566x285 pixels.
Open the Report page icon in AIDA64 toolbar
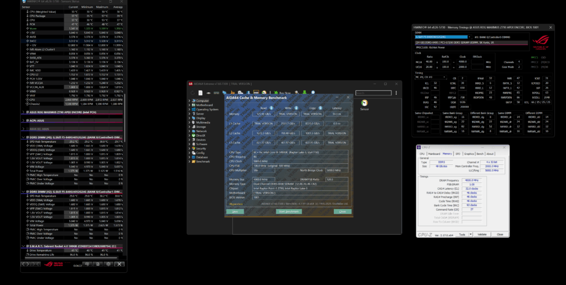[x=200, y=93]
